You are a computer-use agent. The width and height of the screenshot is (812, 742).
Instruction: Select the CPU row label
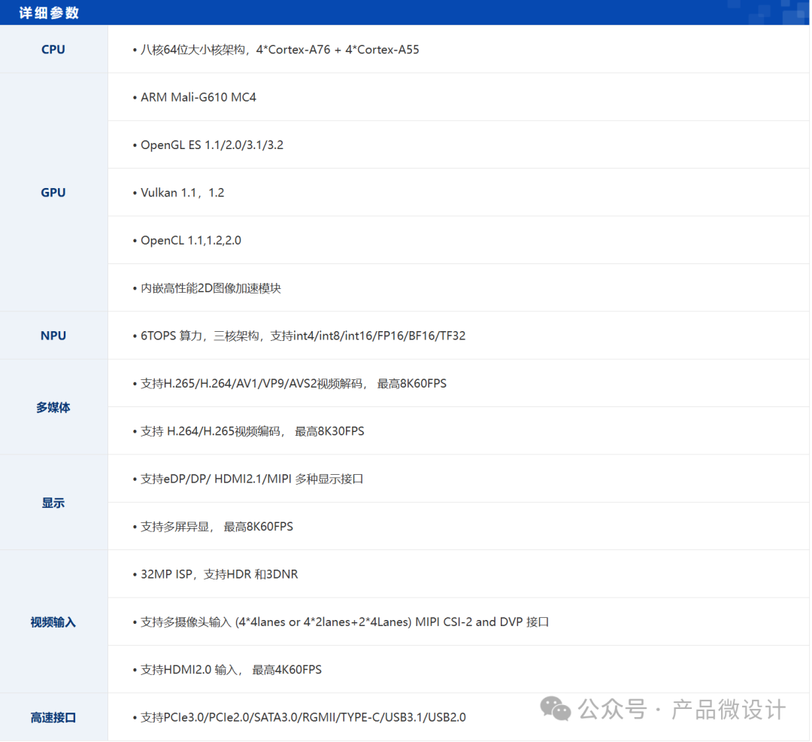(53, 50)
